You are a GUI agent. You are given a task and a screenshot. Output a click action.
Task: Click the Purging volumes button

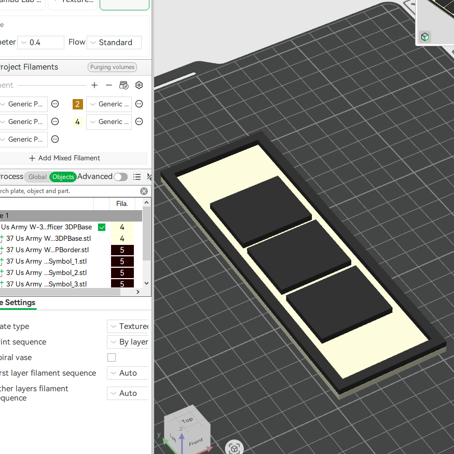[113, 67]
